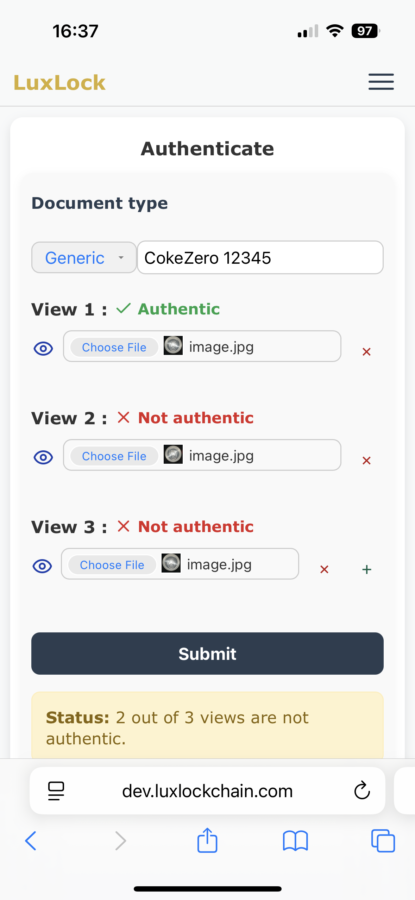Screen dimensions: 415x900
Task: Focus the CokeZero 12345 text field
Action: pyautogui.click(x=260, y=258)
